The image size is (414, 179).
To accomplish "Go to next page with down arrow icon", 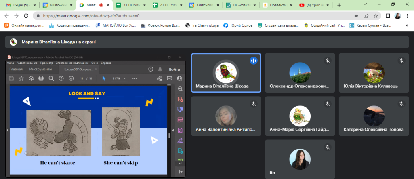I will (x=71, y=78).
